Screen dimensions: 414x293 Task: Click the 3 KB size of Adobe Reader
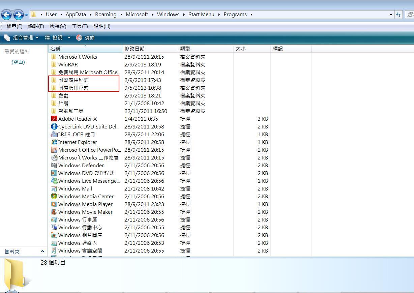[x=263, y=119]
